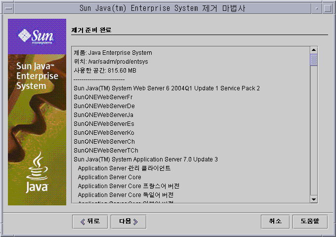This screenshot has height=237, width=336.
Task: Select the plain 'Application Server Core' entry
Action: tap(110, 177)
